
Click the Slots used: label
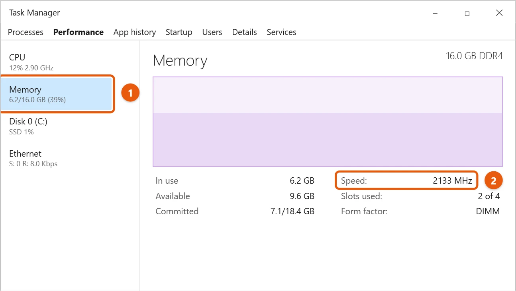[x=361, y=196]
